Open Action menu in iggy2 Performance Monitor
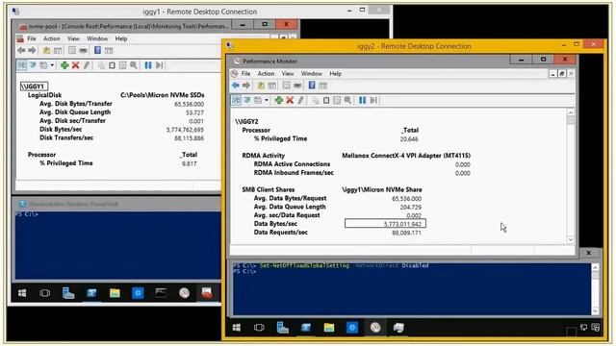The width and height of the screenshot is (616, 346). [x=266, y=73]
